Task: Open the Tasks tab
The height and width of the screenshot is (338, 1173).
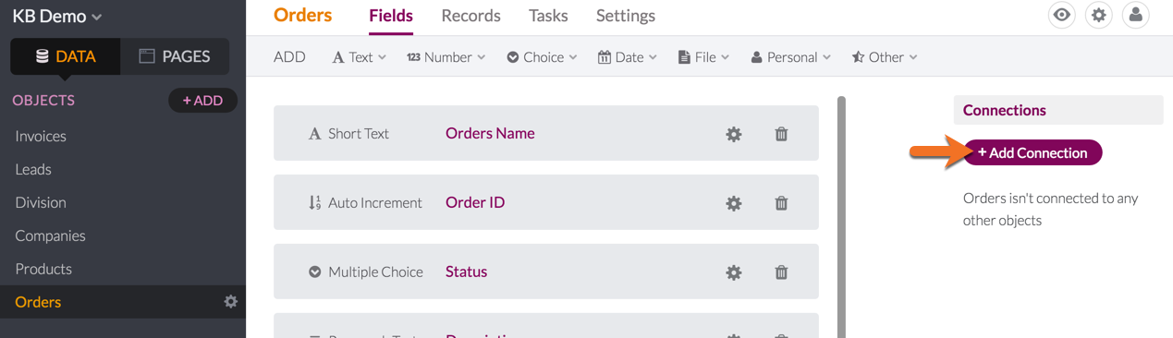Action: click(548, 16)
